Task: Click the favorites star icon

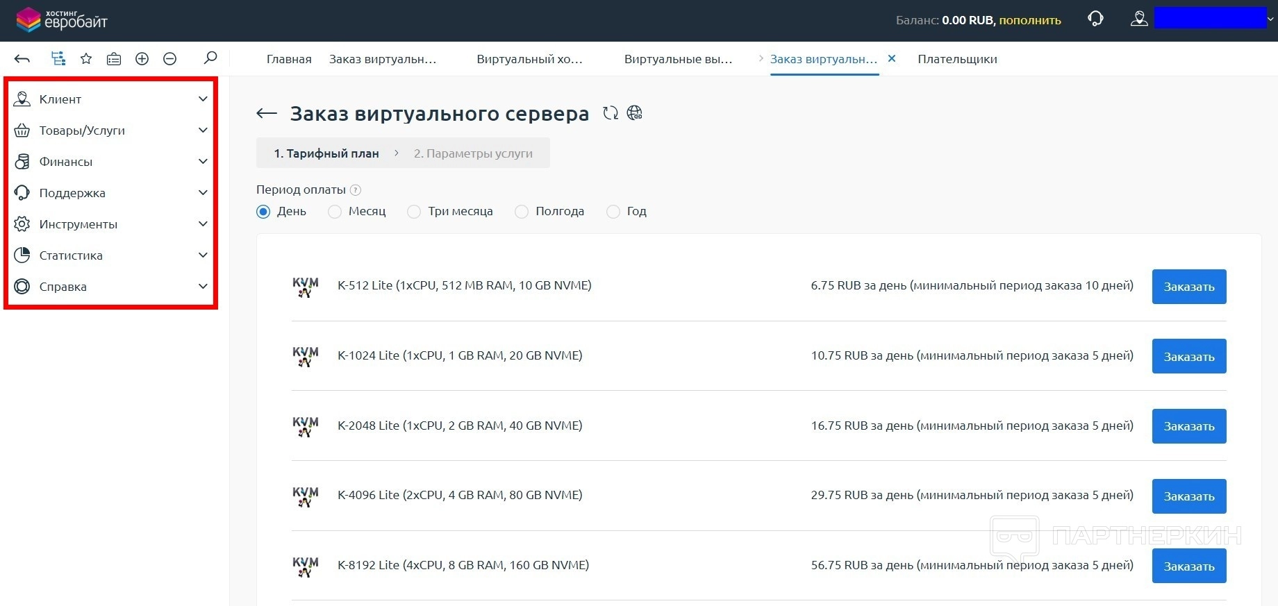Action: coord(86,59)
